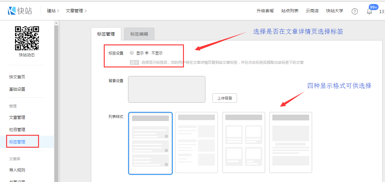The image size is (385, 182).
Task: Switch to the 标签管理 tab
Action: tap(106, 34)
